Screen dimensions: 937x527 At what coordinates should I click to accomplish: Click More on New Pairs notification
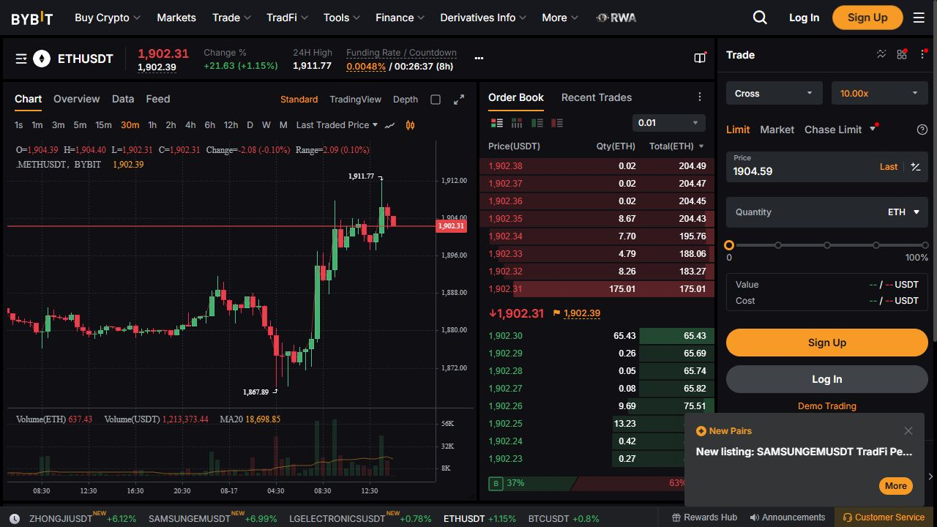pyautogui.click(x=896, y=485)
